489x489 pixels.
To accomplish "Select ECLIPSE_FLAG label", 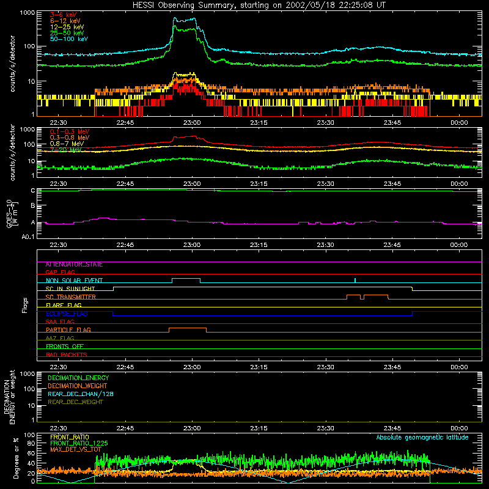I will [x=67, y=314].
